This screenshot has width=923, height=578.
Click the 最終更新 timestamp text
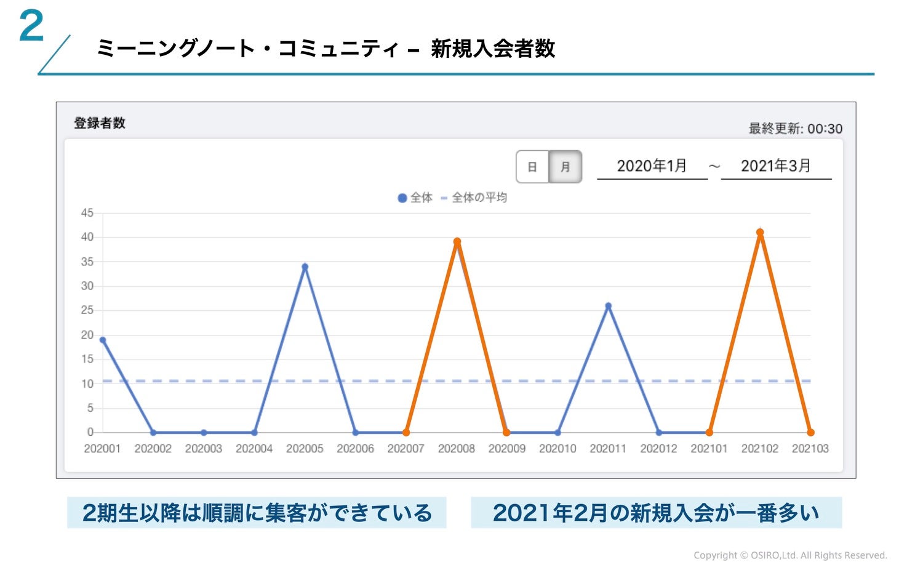(x=795, y=129)
